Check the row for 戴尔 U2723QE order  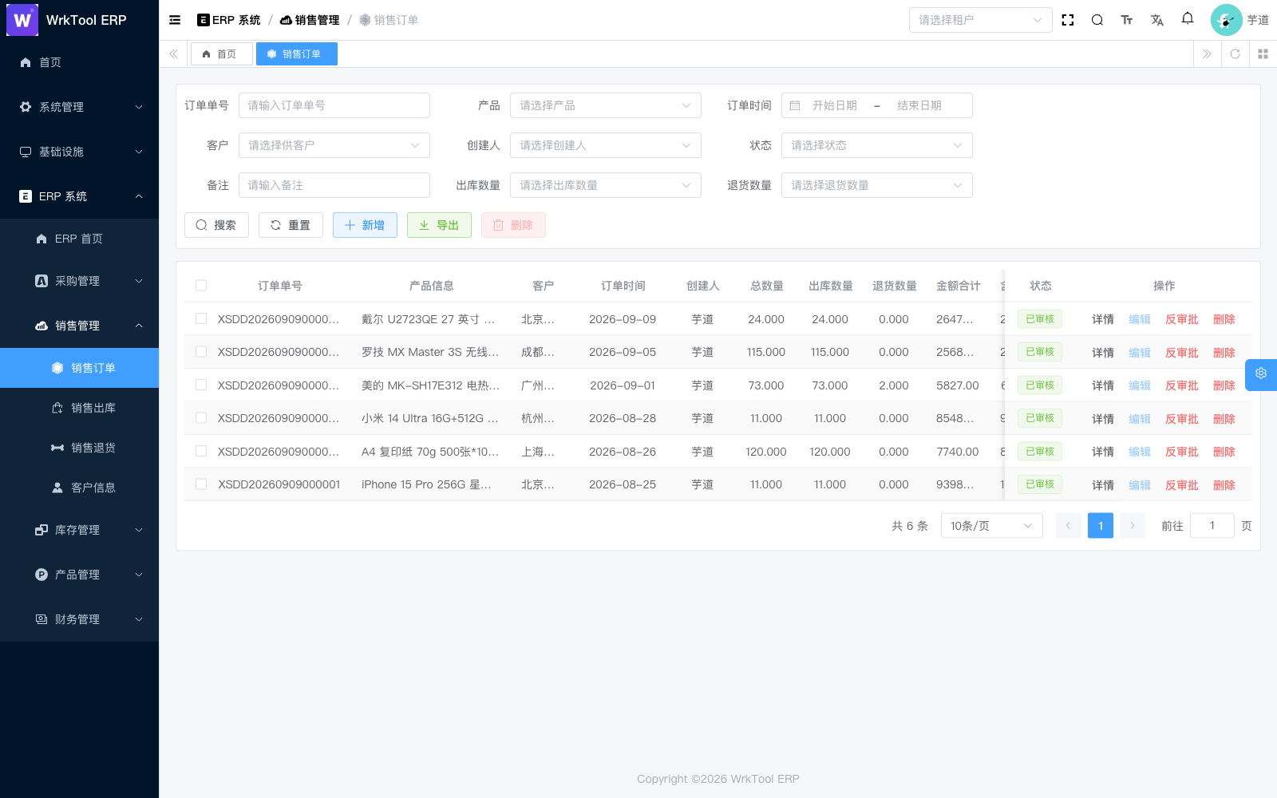point(201,318)
